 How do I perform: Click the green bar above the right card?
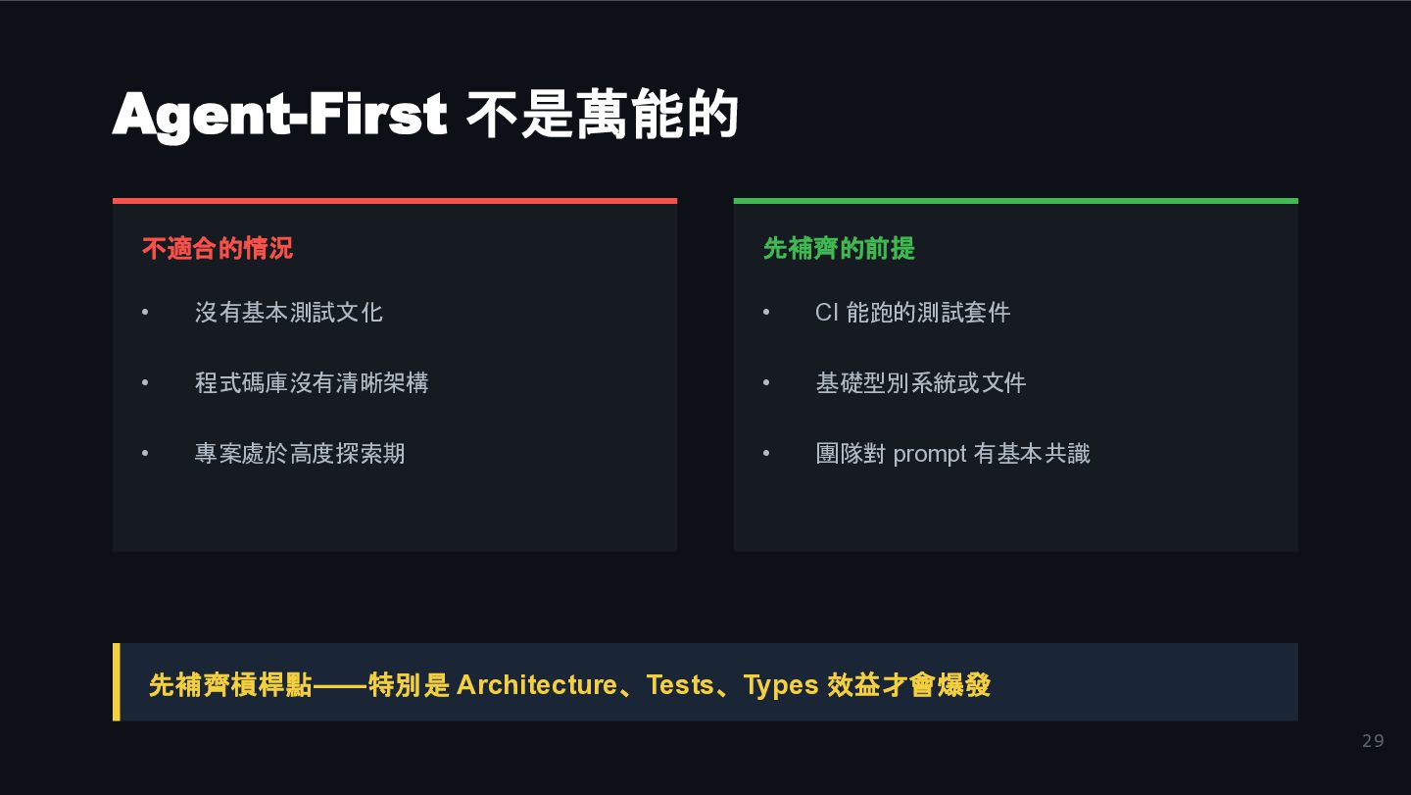click(1016, 201)
